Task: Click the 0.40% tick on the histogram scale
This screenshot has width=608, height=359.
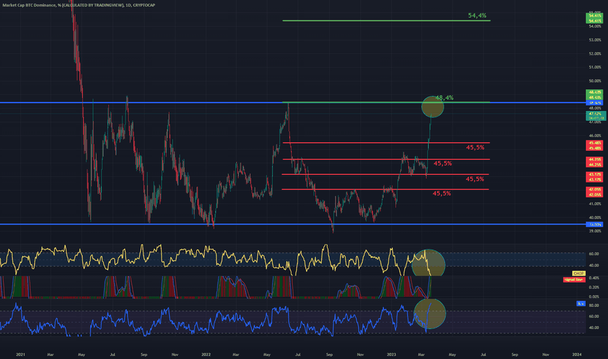Action: [594, 278]
